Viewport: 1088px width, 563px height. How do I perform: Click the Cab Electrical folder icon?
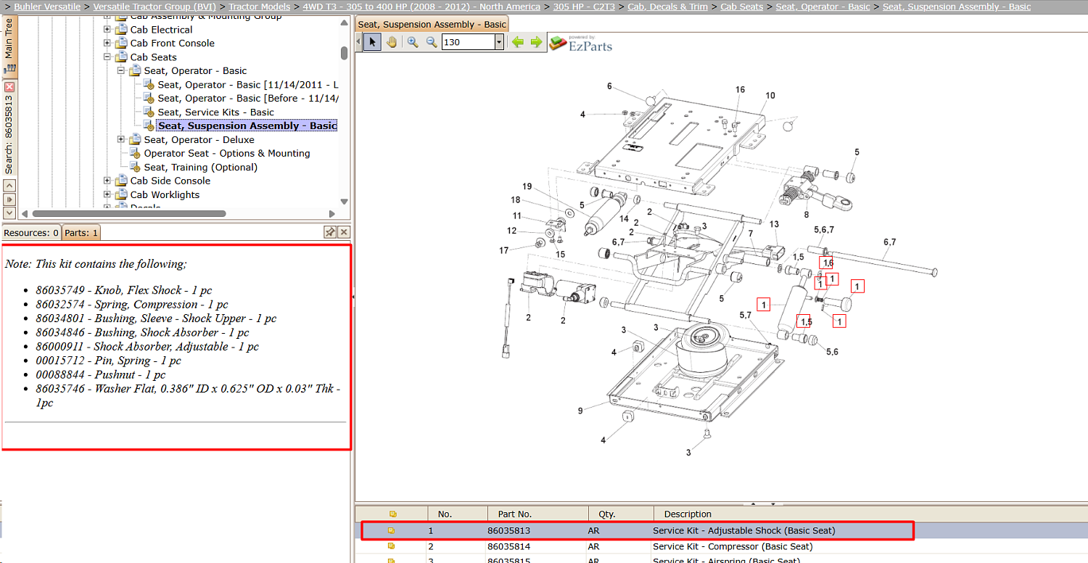tap(121, 30)
